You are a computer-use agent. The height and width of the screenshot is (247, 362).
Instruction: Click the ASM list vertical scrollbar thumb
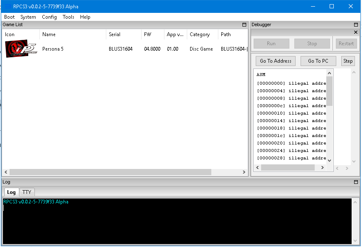tap(330, 91)
